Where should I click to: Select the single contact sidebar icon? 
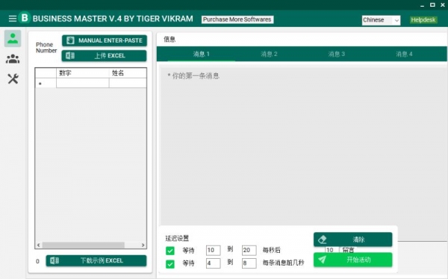pyautogui.click(x=13, y=38)
